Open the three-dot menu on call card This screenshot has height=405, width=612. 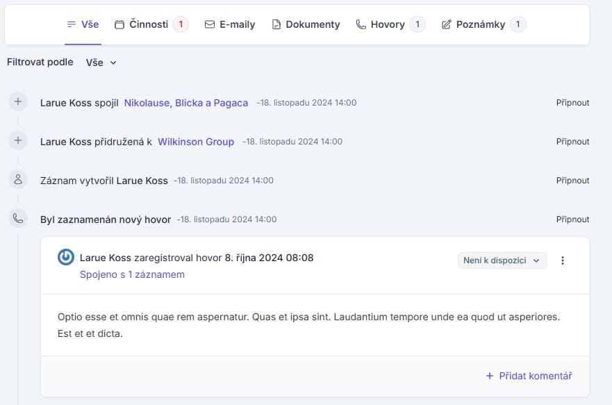tap(563, 261)
